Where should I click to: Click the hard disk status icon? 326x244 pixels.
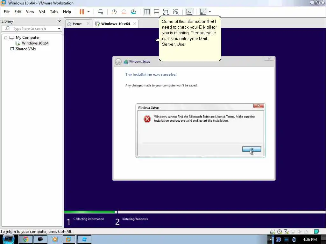coord(273,232)
